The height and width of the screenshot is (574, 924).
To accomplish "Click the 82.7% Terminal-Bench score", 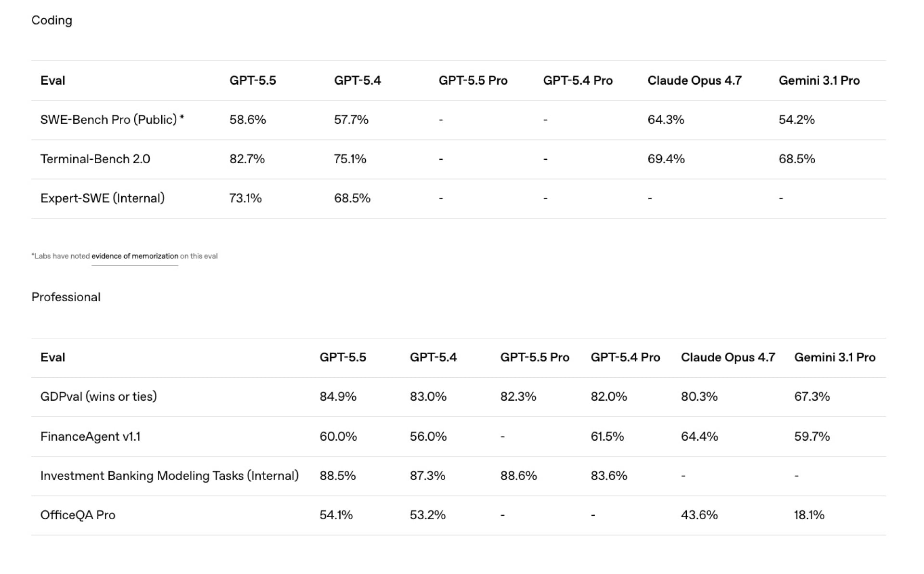I will coord(247,159).
